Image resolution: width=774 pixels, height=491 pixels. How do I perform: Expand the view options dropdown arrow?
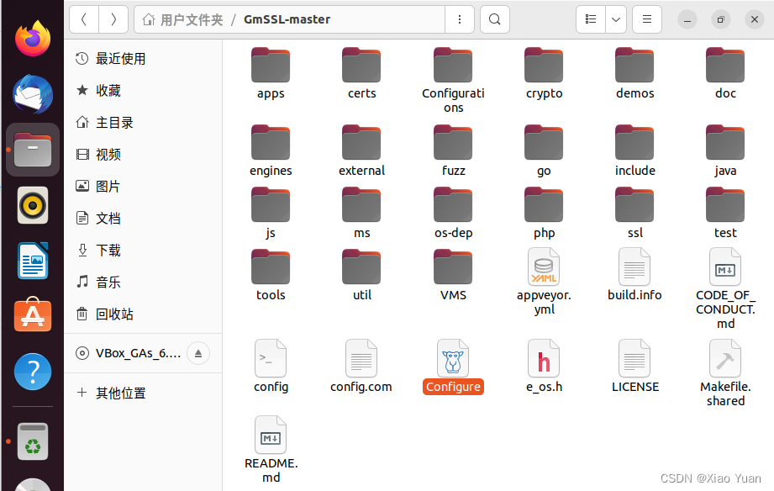(616, 19)
